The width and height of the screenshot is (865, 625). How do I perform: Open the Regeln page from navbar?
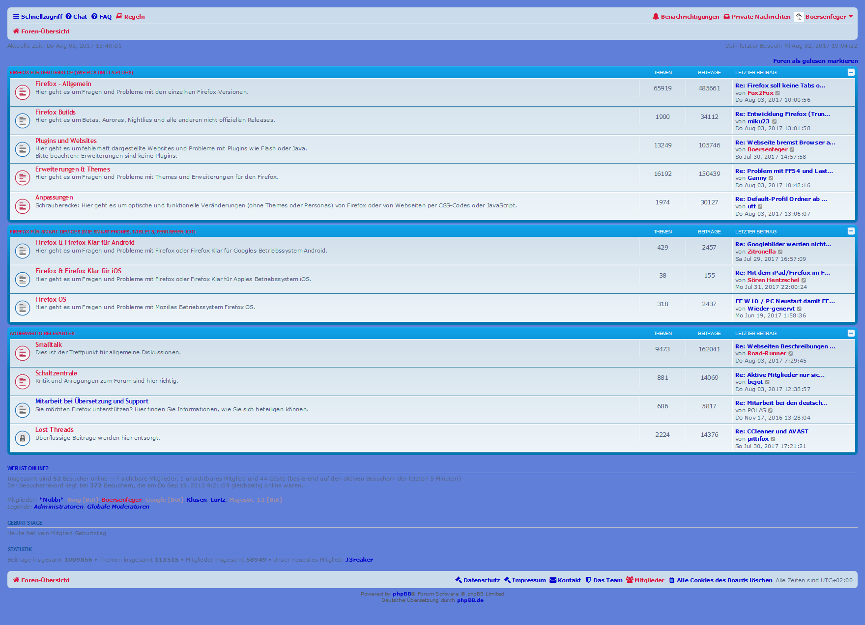(x=131, y=17)
